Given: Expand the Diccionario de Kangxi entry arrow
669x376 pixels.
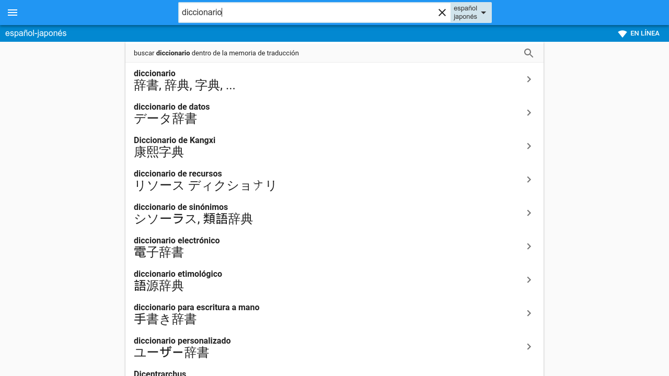Looking at the screenshot, I should [529, 146].
